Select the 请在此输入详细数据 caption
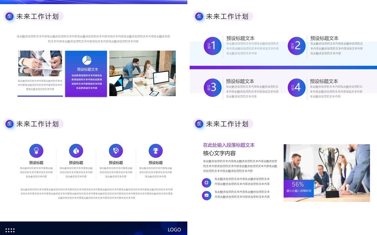Screen dimensions: 377x235 coord(299,191)
